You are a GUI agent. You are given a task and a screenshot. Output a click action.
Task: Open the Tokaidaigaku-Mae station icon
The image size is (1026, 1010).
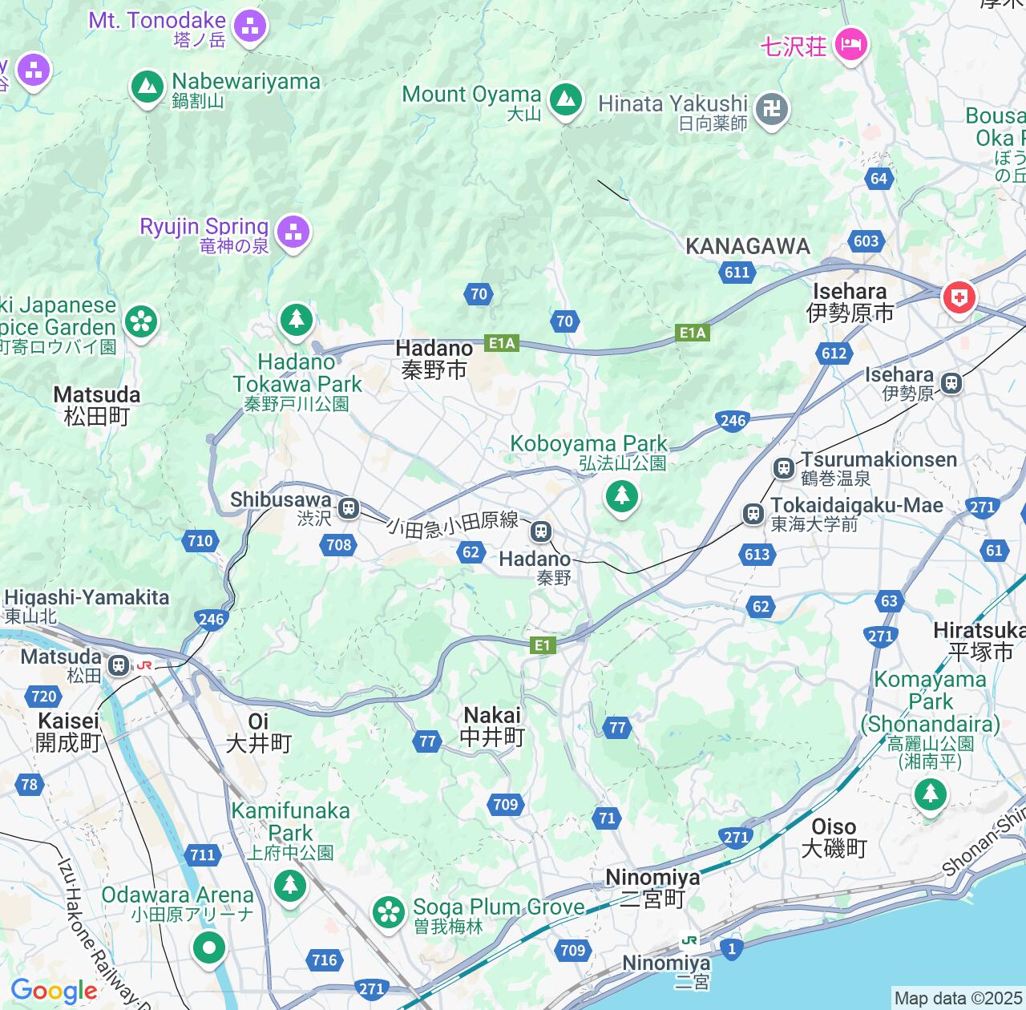point(753,514)
